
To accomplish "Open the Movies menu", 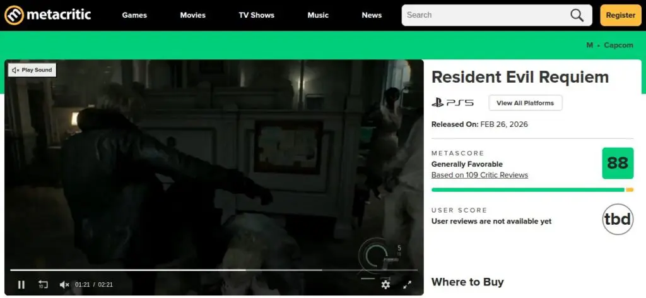I will point(193,15).
